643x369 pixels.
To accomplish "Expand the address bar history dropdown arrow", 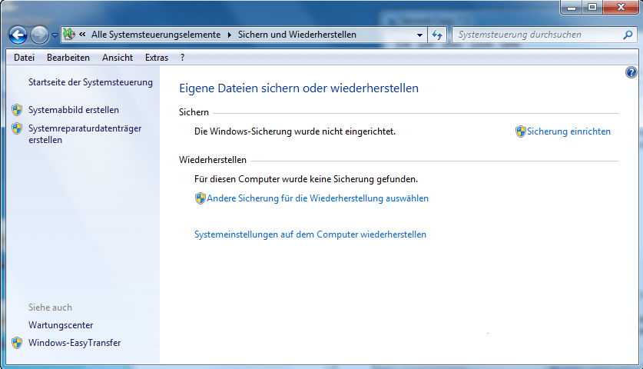I will tap(419, 35).
